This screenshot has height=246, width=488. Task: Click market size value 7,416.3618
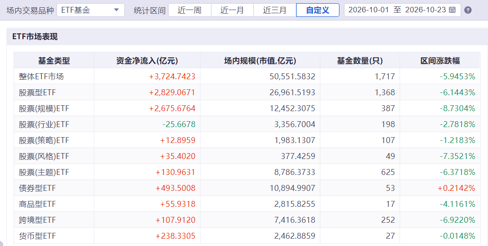click(x=295, y=220)
